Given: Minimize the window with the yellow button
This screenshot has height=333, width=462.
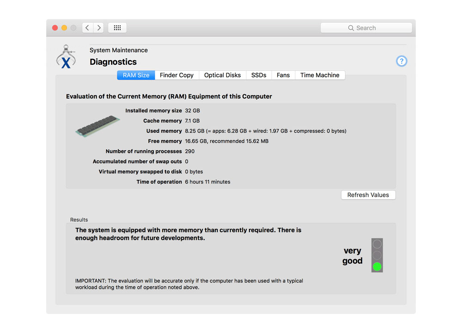Looking at the screenshot, I should (64, 28).
